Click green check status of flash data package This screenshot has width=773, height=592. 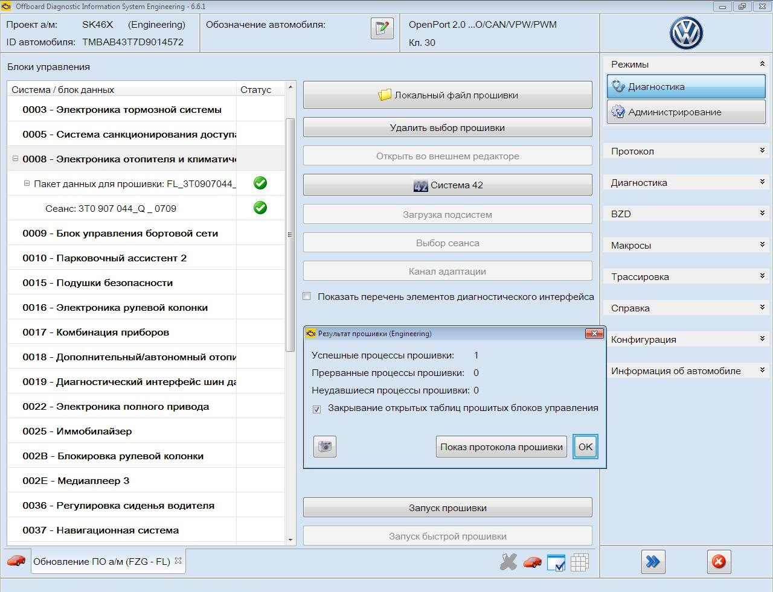coord(260,183)
